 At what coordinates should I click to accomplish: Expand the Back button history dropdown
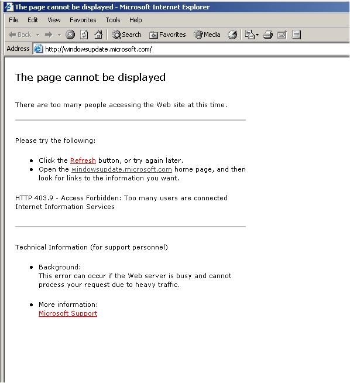[37, 35]
